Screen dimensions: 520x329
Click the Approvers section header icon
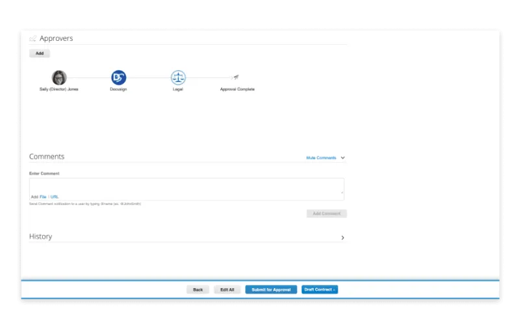(x=33, y=38)
